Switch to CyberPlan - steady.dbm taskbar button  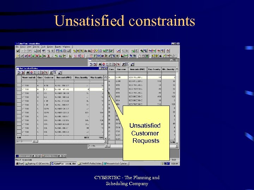[64, 164]
